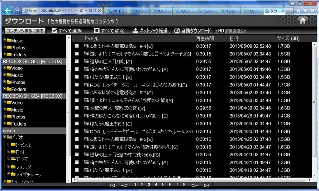Click the すべて選択 button

coord(67,31)
